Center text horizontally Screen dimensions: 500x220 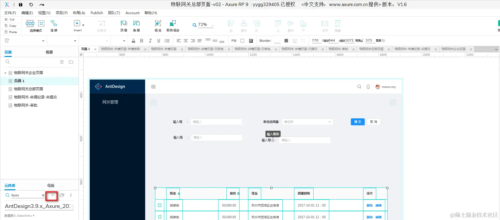pyautogui.click(x=186, y=41)
